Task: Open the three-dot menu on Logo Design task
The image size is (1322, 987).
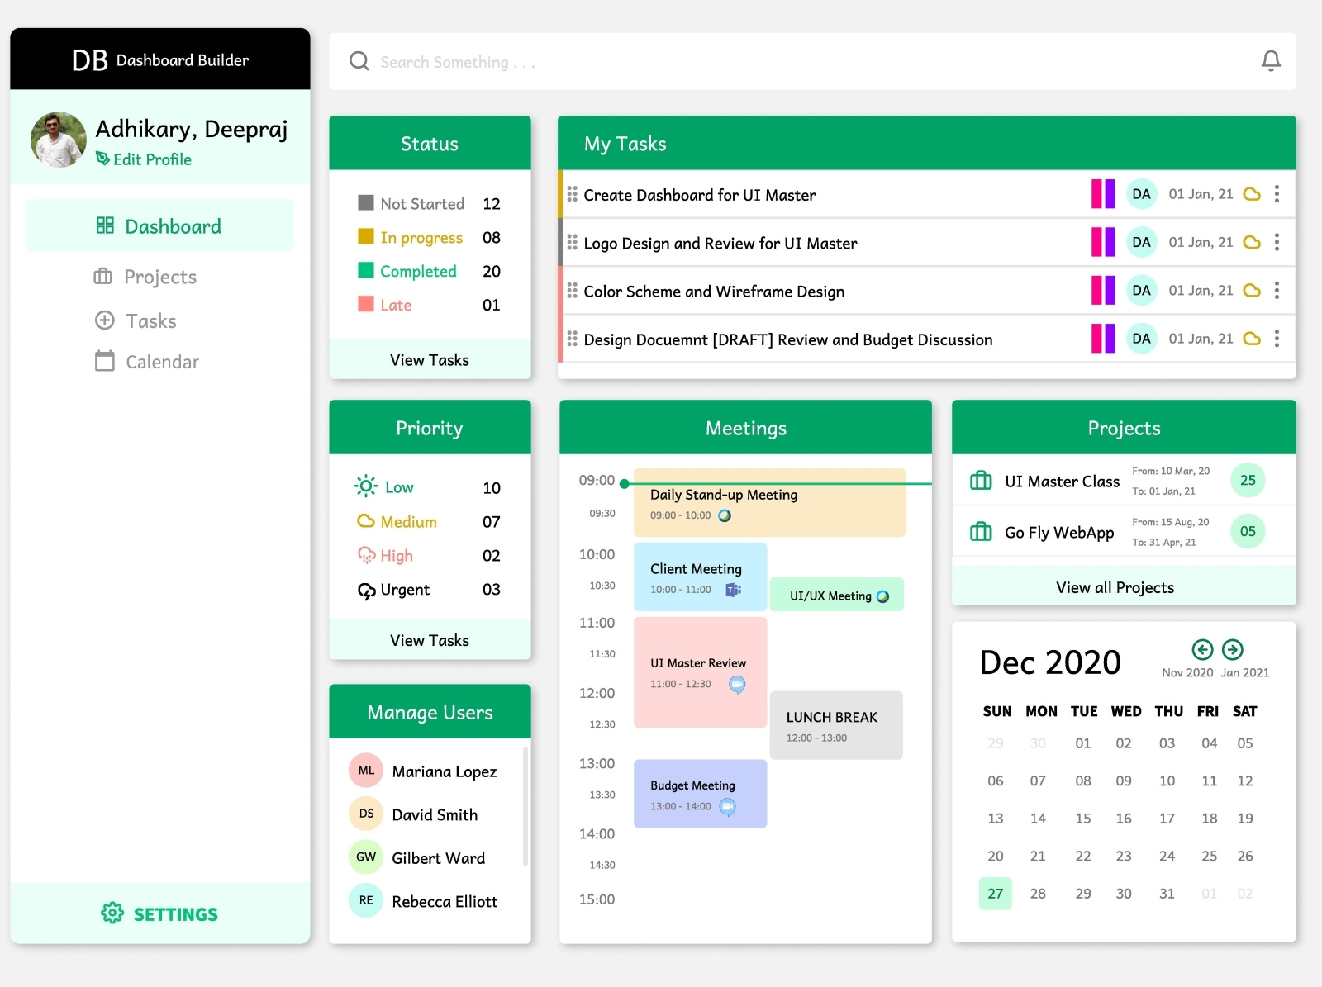Action: click(x=1277, y=242)
